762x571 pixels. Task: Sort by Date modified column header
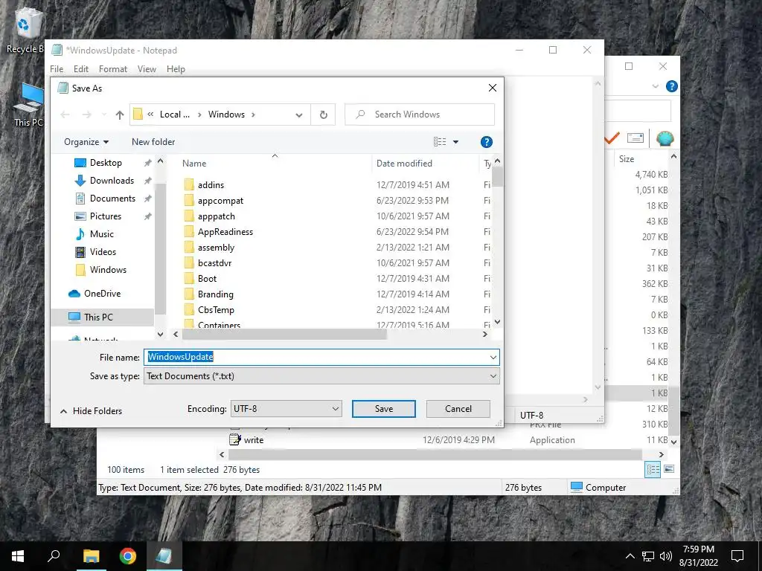tap(404, 164)
